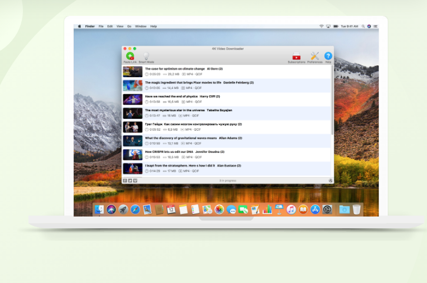Click the AirPlay display icon in menu bar

[x=329, y=26]
